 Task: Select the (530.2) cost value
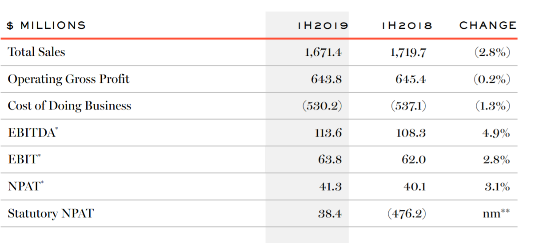tap(322, 106)
